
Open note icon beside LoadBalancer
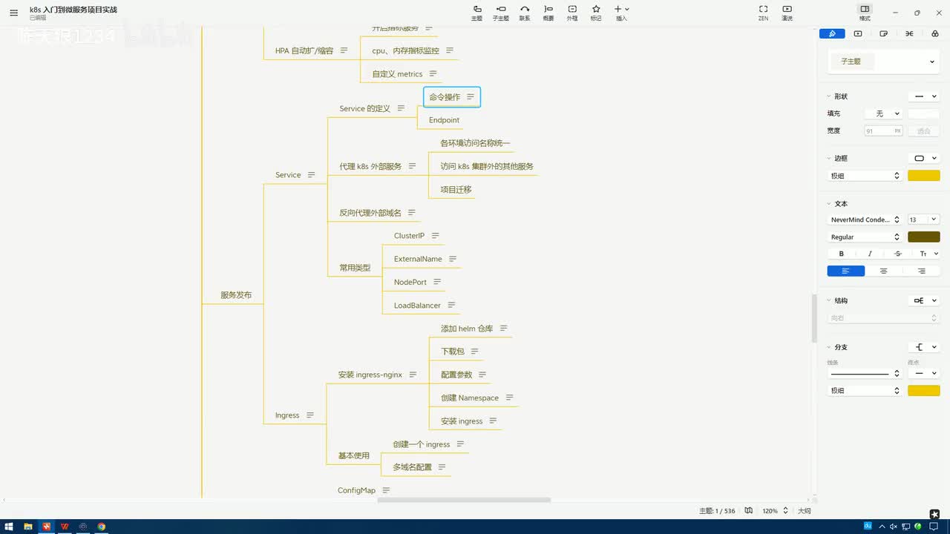451,305
